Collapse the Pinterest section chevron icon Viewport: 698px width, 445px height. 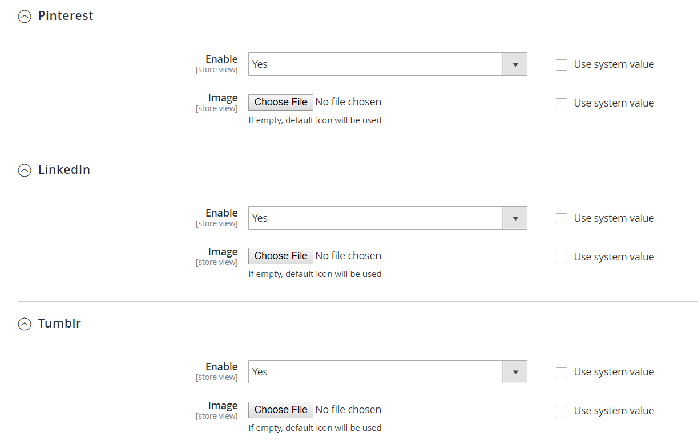pyautogui.click(x=25, y=17)
